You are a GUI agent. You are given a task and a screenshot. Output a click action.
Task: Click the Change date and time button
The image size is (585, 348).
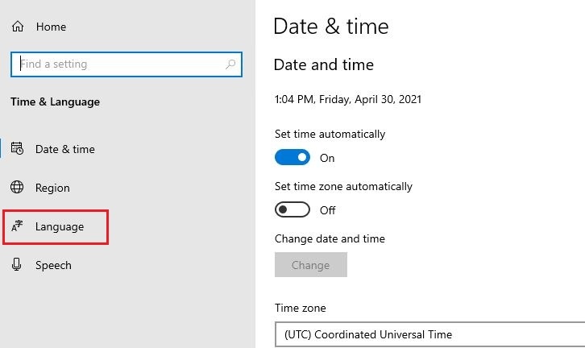[311, 265]
